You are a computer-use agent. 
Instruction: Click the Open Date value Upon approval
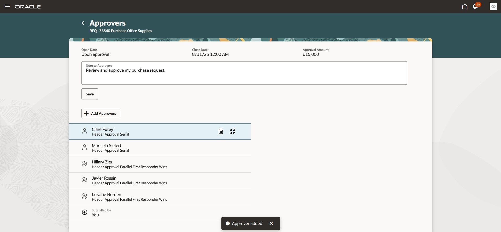(x=95, y=54)
